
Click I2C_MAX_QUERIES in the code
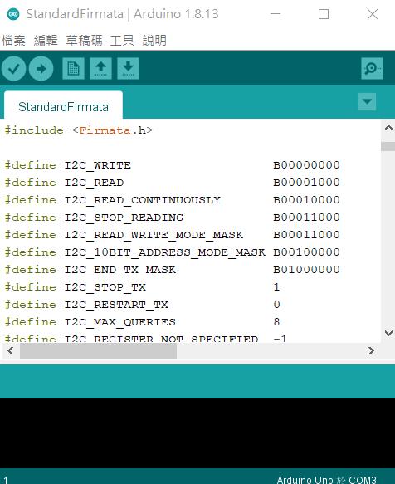120,322
